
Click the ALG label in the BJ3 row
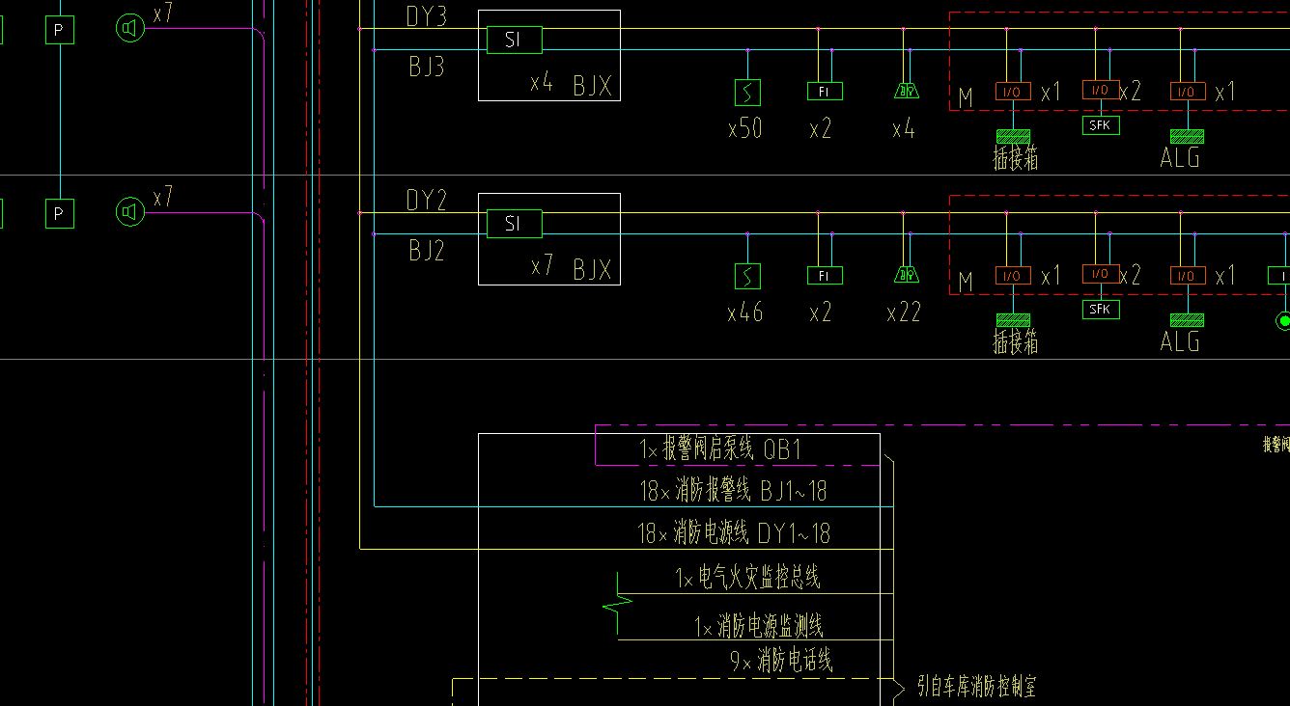click(1180, 157)
